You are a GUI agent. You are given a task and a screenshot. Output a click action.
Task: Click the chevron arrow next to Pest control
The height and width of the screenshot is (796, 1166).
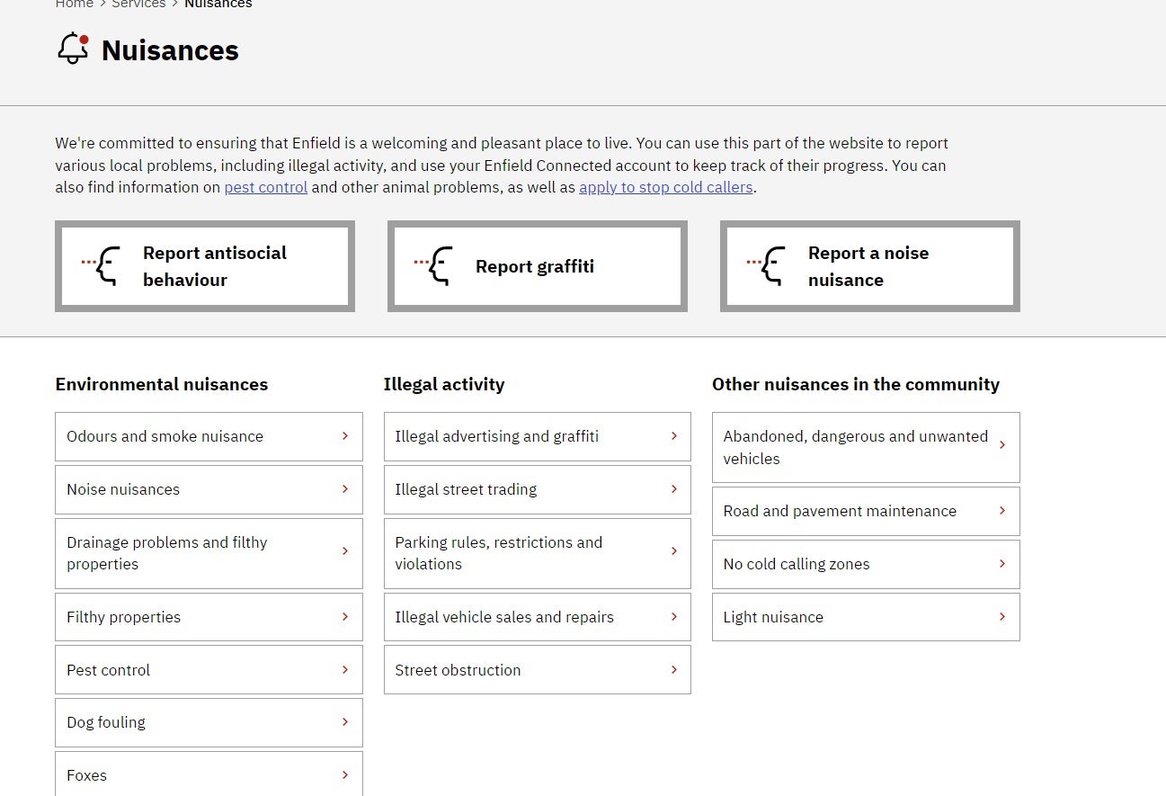pos(344,669)
